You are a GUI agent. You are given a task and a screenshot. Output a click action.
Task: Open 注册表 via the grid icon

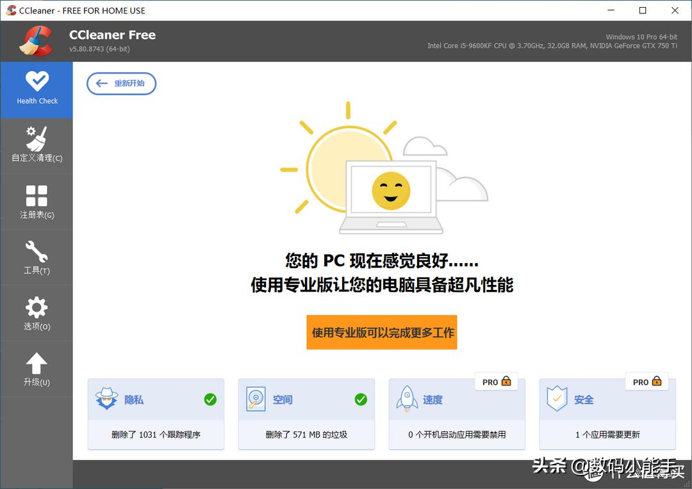pyautogui.click(x=37, y=194)
